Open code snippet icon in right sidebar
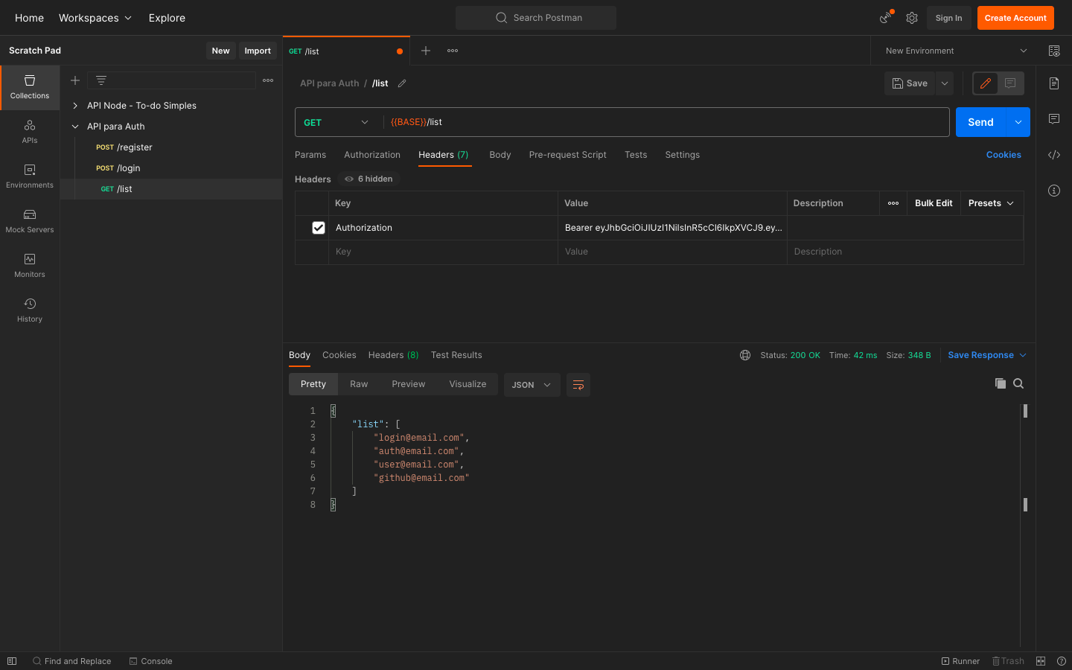1072x670 pixels. (1054, 155)
